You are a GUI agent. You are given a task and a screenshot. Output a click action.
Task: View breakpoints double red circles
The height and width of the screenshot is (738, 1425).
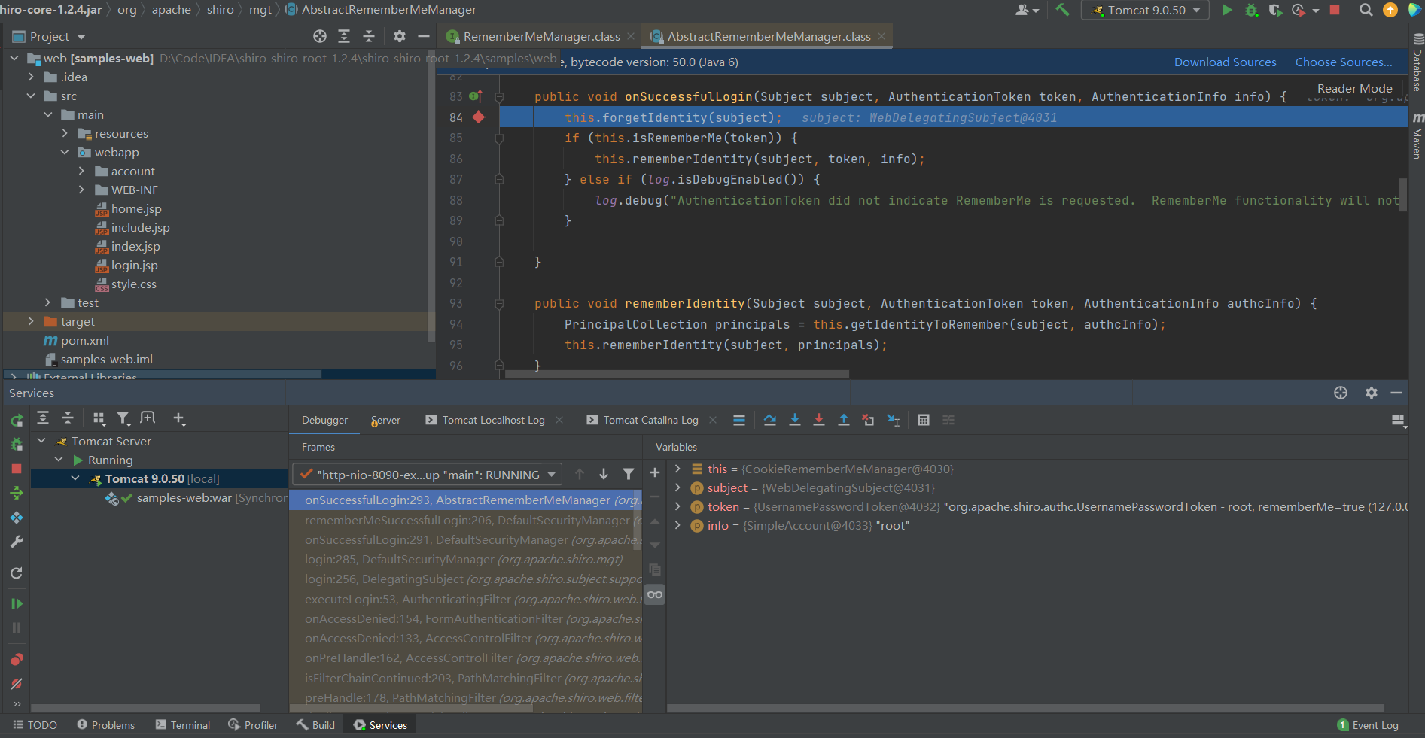point(17,659)
